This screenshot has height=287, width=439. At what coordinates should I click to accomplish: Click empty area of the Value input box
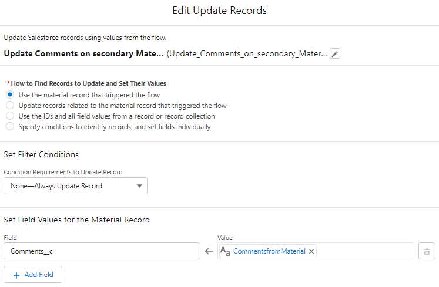point(364,251)
